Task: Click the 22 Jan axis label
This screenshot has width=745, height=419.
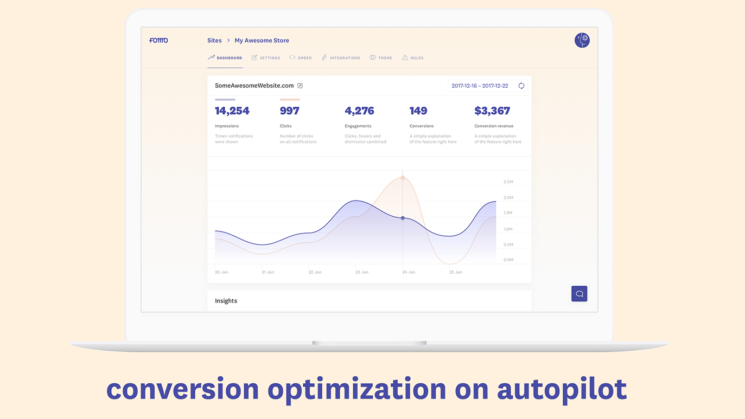Action: coord(315,272)
